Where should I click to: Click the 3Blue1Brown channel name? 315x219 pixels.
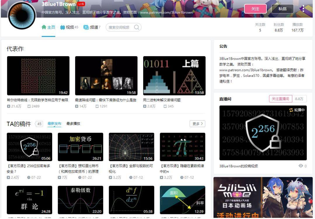58,4
